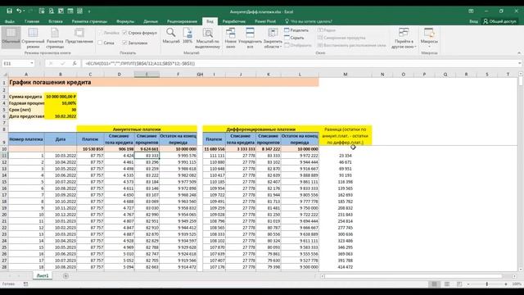
Task: Click cell with date 10.03.2022
Action: [61, 156]
